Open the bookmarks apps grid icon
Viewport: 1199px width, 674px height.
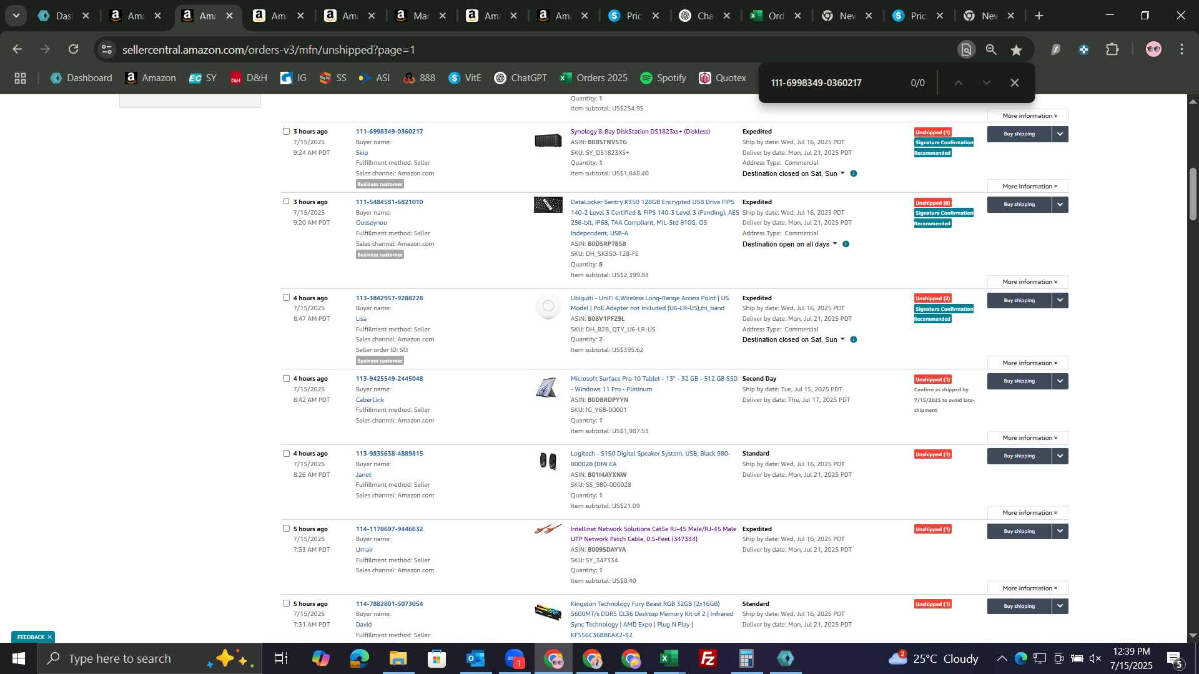[x=20, y=78]
